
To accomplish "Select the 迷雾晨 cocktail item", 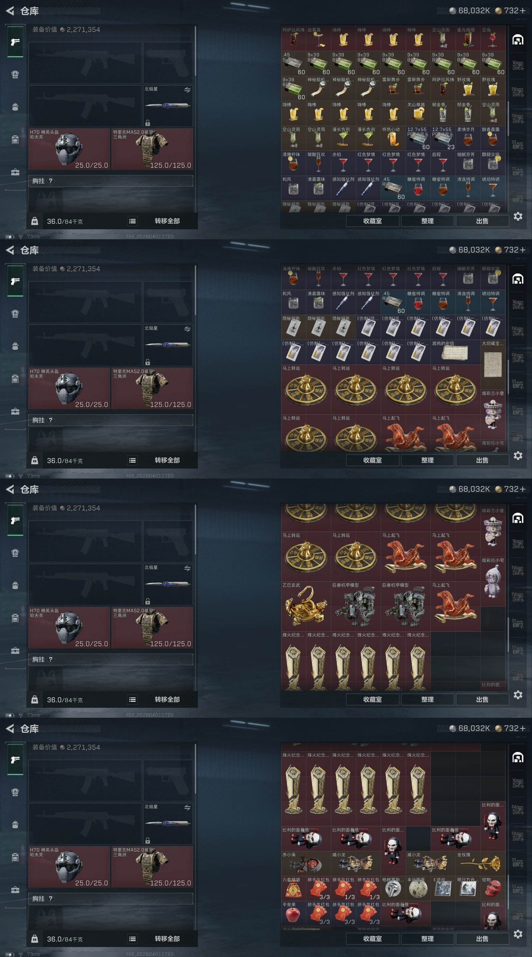I will pos(318,38).
